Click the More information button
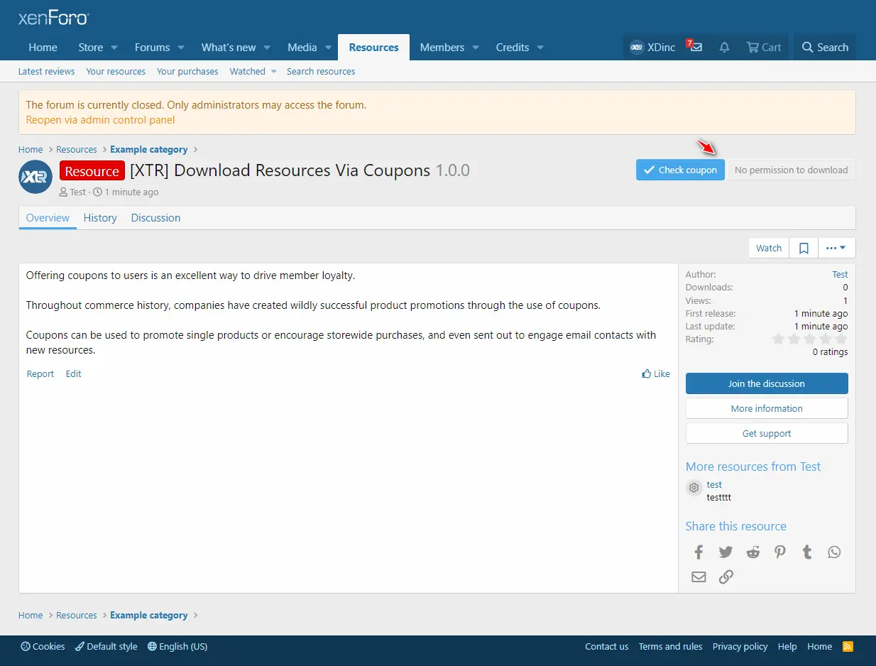The width and height of the screenshot is (876, 666). [767, 408]
